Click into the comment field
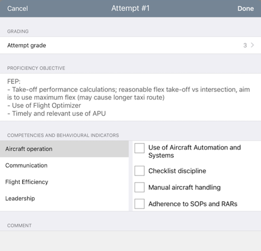The width and height of the screenshot is (261, 251). click(130, 241)
